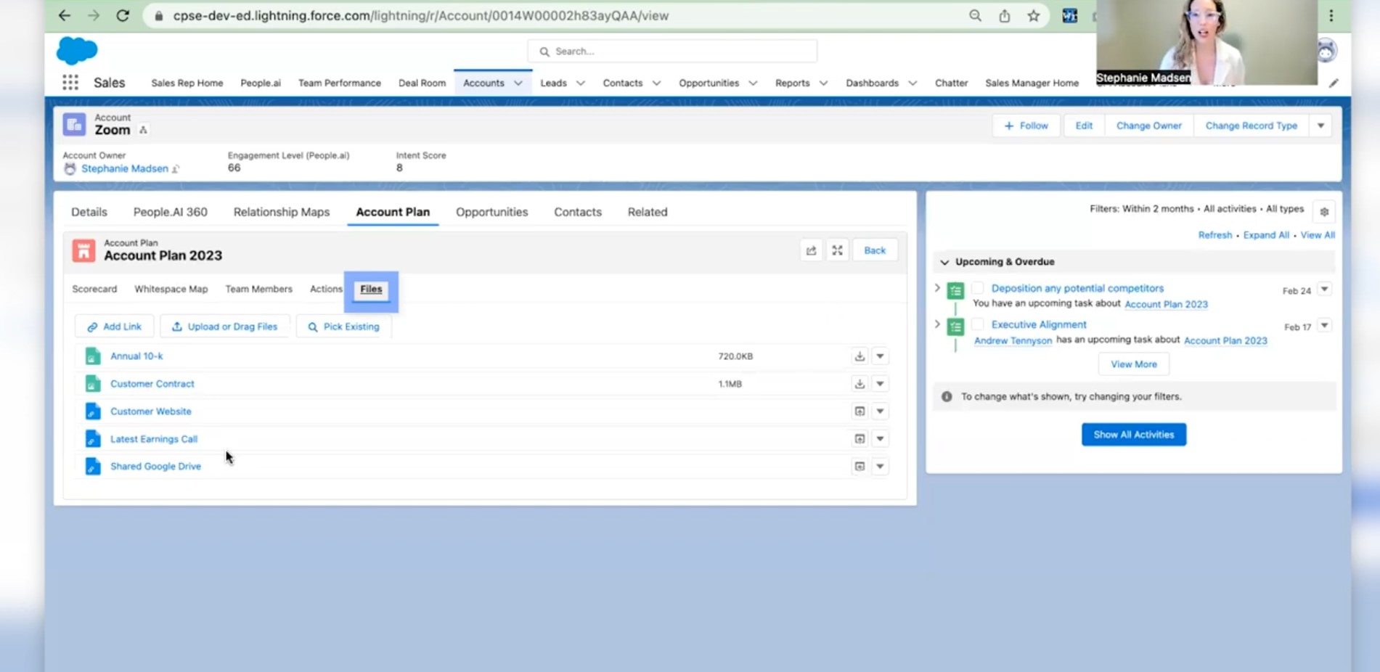Mark Deposition any potential competitors task complete
1380x672 pixels.
coord(978,288)
